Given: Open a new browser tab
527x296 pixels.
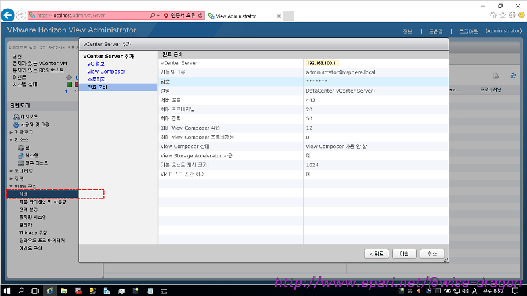Looking at the screenshot, I should (x=289, y=16).
